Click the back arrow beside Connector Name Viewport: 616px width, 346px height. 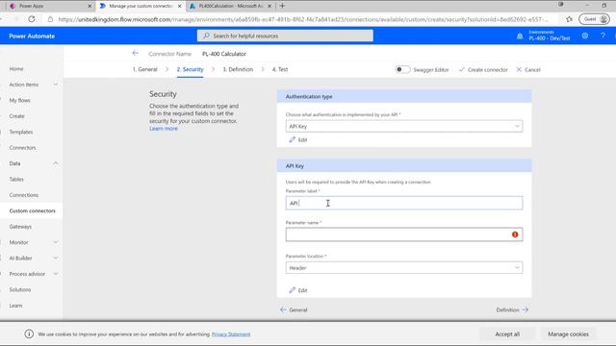tap(135, 53)
